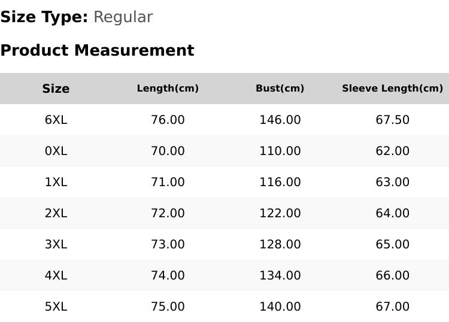Click the Product Measurement heading
The width and height of the screenshot is (449, 322).
pos(98,50)
